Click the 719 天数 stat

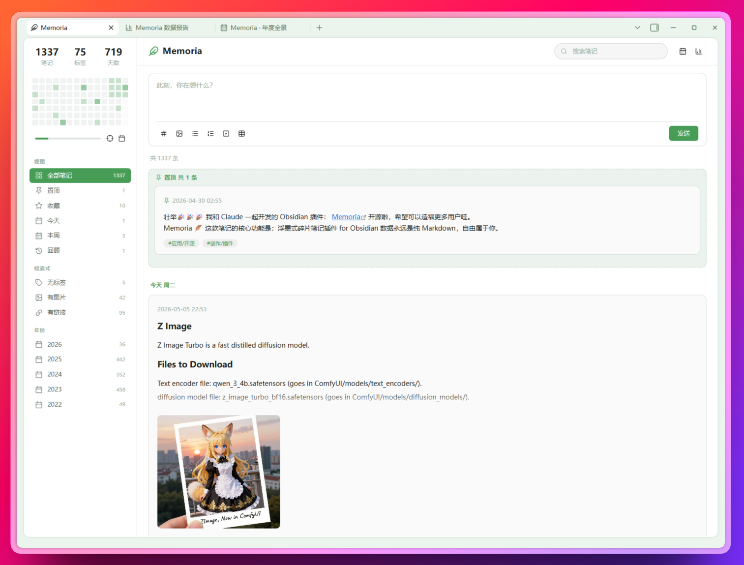114,57
